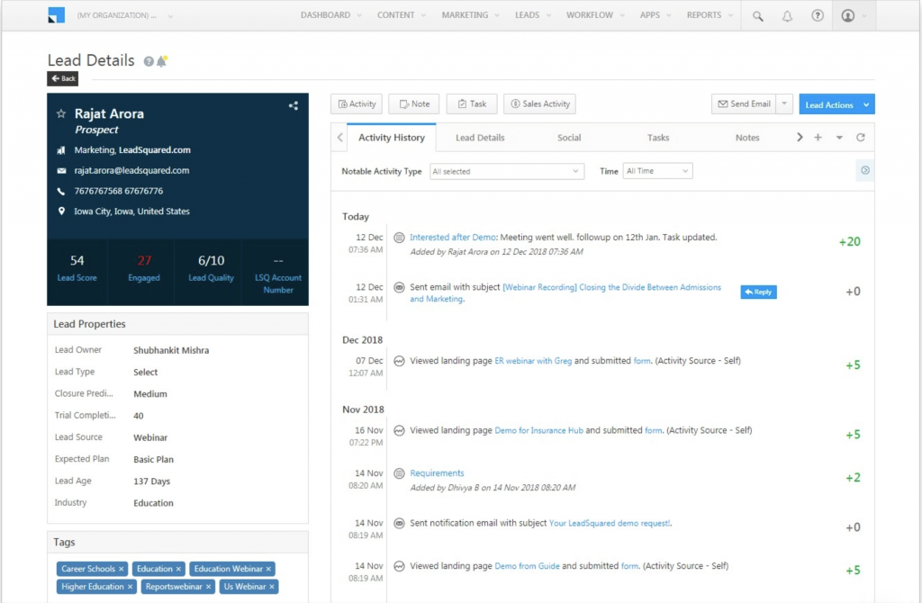Open the MARKETING menu
Viewport: 922px width, 603px height.
(x=470, y=15)
